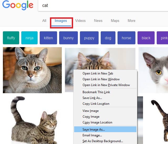Click the kitten suggestion chip
Screen dimensions: 168x144
[x=48, y=38]
